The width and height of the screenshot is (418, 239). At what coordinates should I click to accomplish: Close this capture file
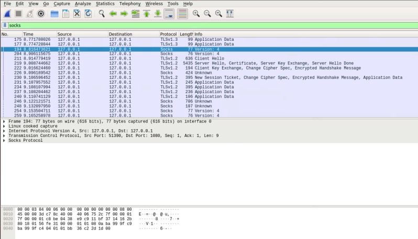coord(77,14)
